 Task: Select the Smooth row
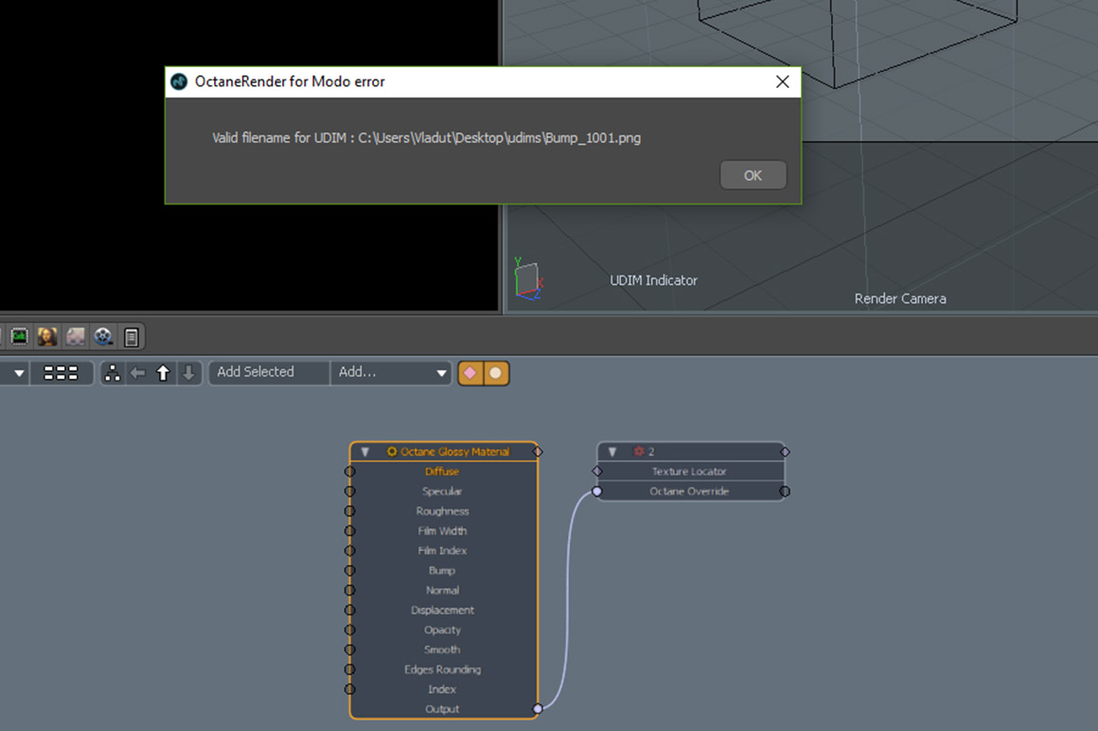[x=443, y=650]
